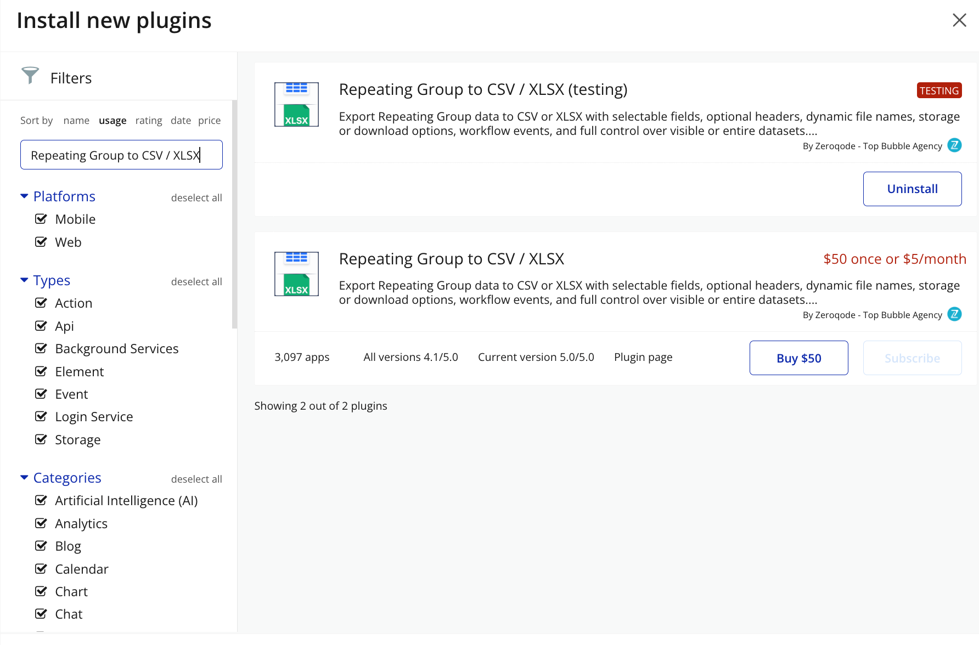Toggle the Background Services type checkbox
This screenshot has width=979, height=645.
click(x=41, y=349)
